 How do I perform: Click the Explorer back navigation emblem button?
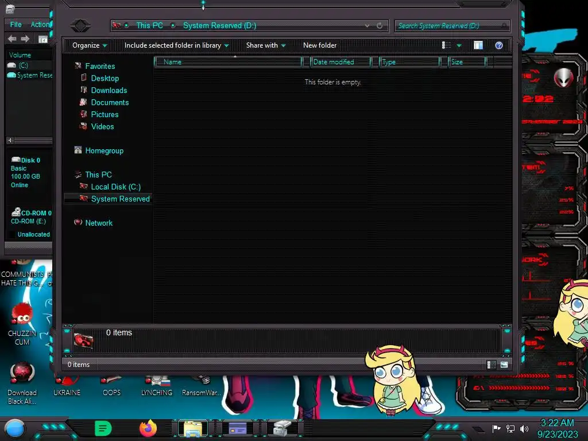pyautogui.click(x=80, y=25)
